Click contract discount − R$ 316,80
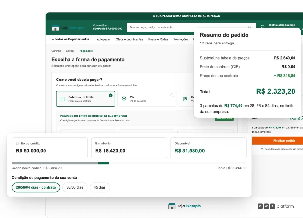The width and height of the screenshot is (303, 218). point(284,76)
